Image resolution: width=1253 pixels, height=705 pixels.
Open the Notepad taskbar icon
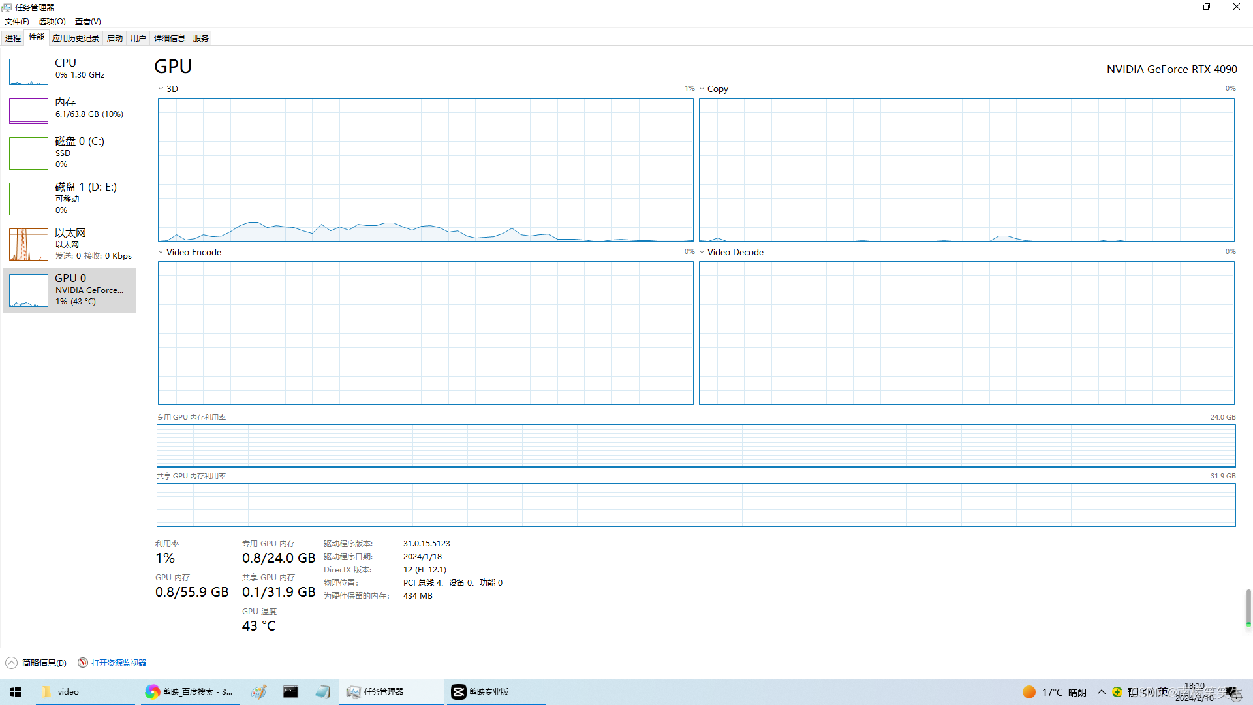tap(322, 692)
